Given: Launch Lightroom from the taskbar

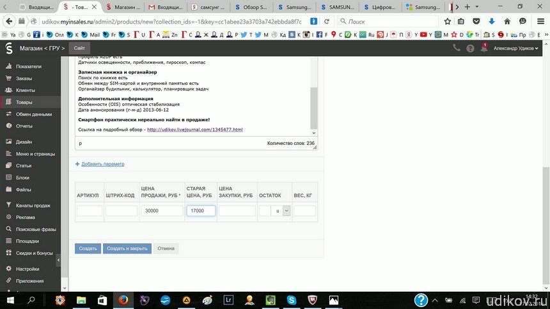Looking at the screenshot, I should click(228, 299).
